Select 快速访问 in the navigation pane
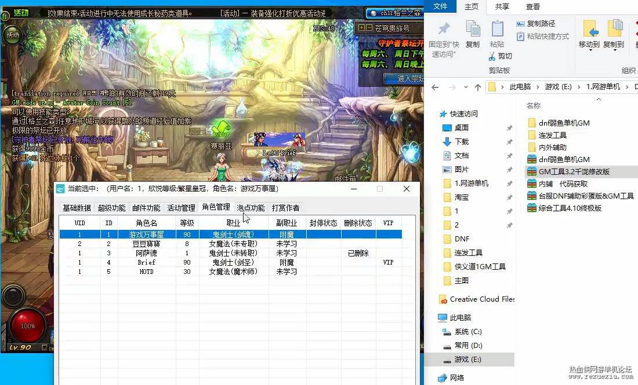This screenshot has height=385, width=638. coord(463,113)
